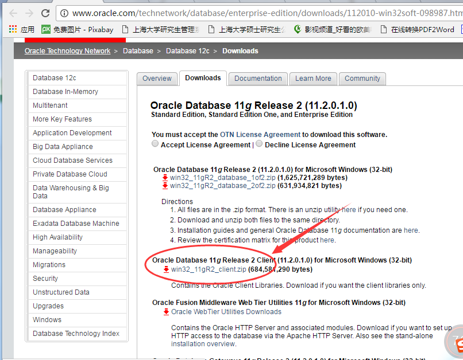Screen dimensions: 463x360
Task: Open Data Warehousing & Big Data item
Action: (78, 192)
